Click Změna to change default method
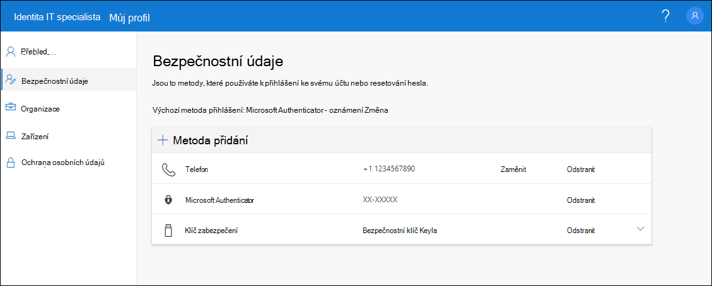Image resolution: width=712 pixels, height=286 pixels. pyautogui.click(x=375, y=110)
